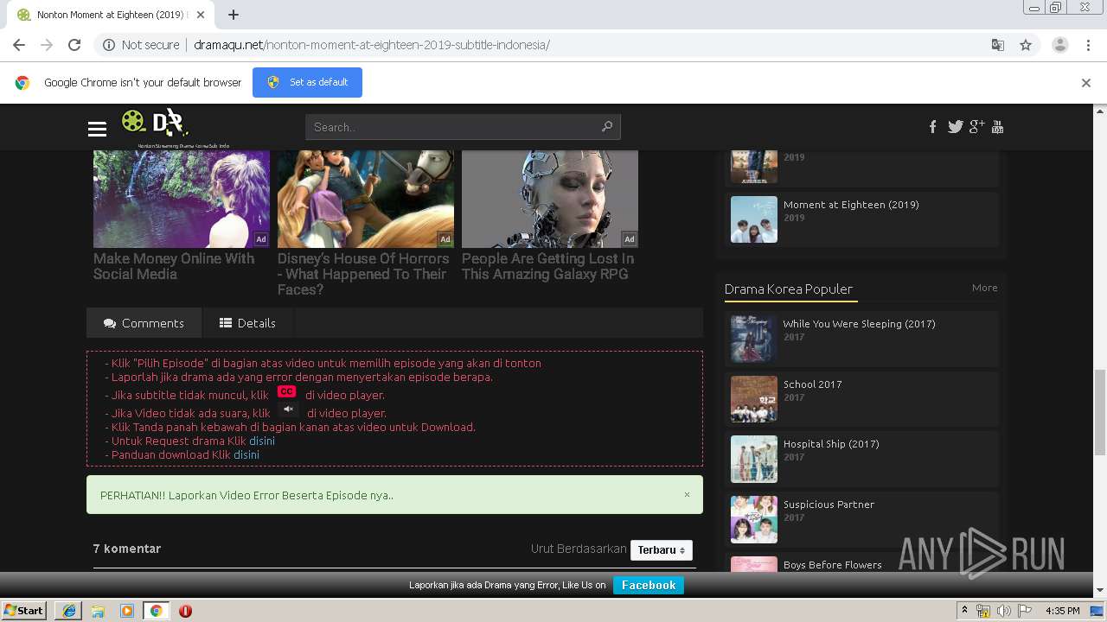Open Suspicious Partner title link
The height and width of the screenshot is (622, 1107).
829,505
